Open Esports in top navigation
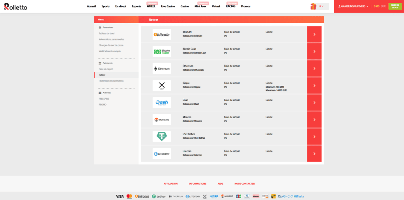The height and width of the screenshot is (200, 404). (137, 6)
